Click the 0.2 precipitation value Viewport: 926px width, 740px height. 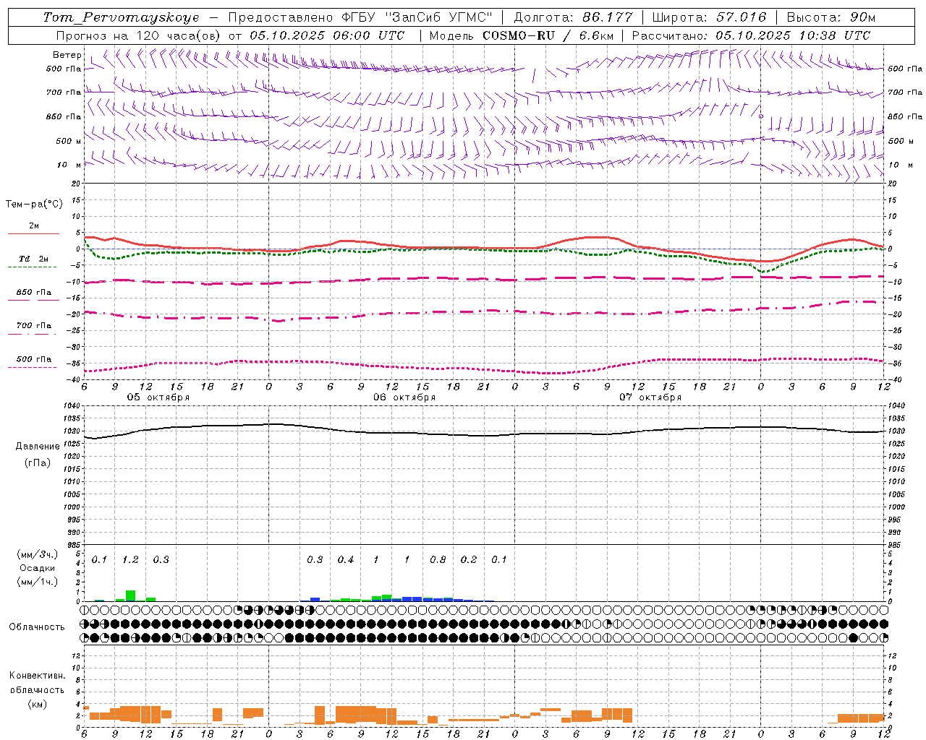click(469, 560)
